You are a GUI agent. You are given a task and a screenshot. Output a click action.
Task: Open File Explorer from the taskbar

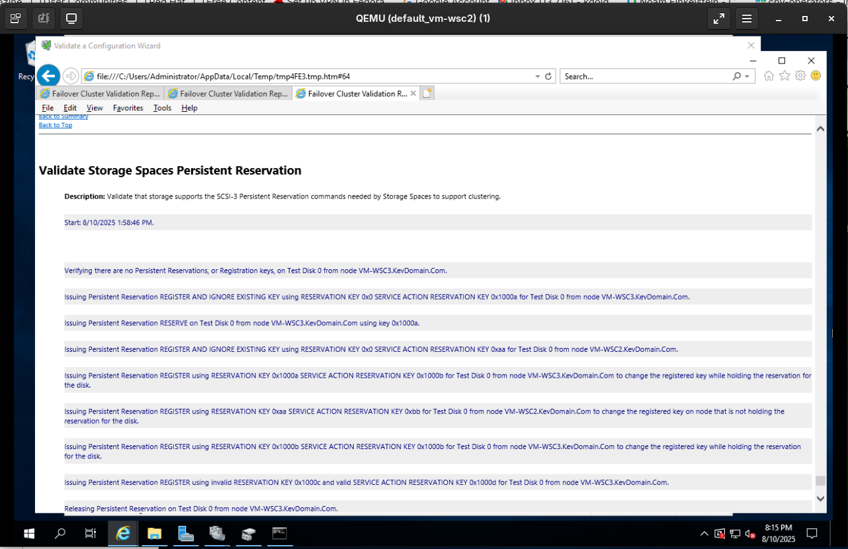154,533
